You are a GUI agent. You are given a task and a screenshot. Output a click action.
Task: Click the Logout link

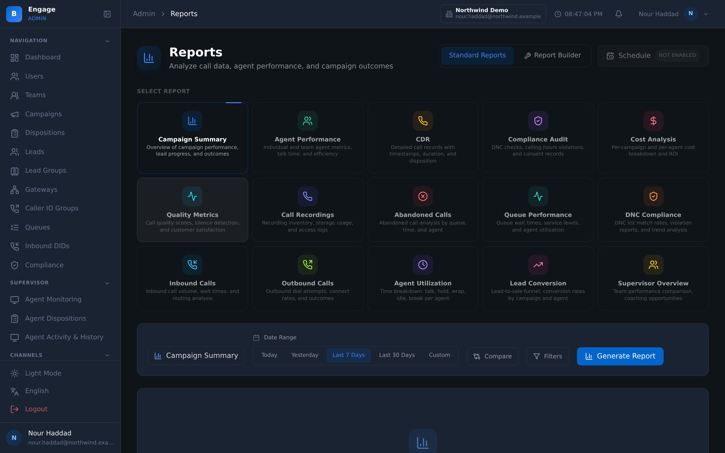(x=60, y=409)
